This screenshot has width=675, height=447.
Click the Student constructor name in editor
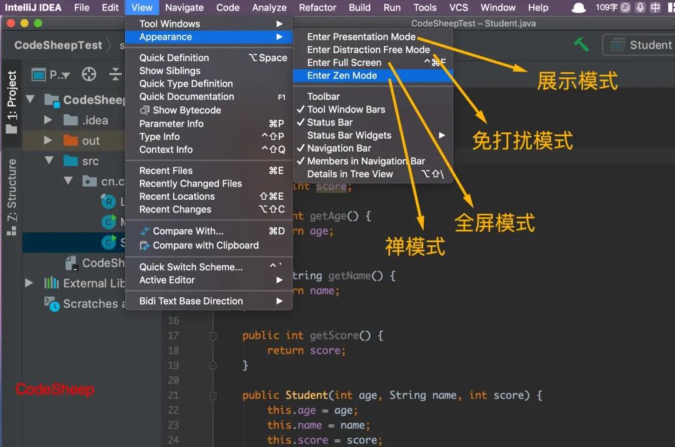(307, 395)
